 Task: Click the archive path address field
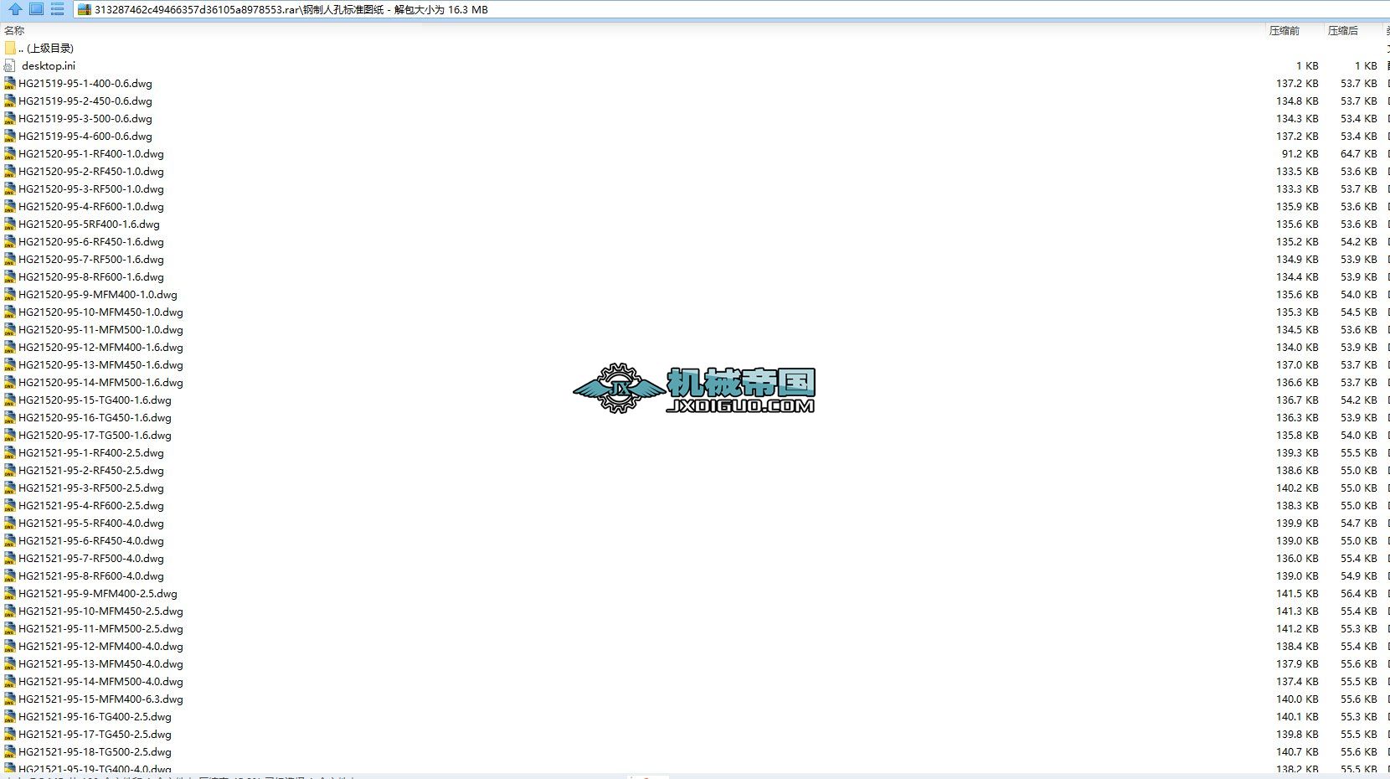pyautogui.click(x=731, y=9)
